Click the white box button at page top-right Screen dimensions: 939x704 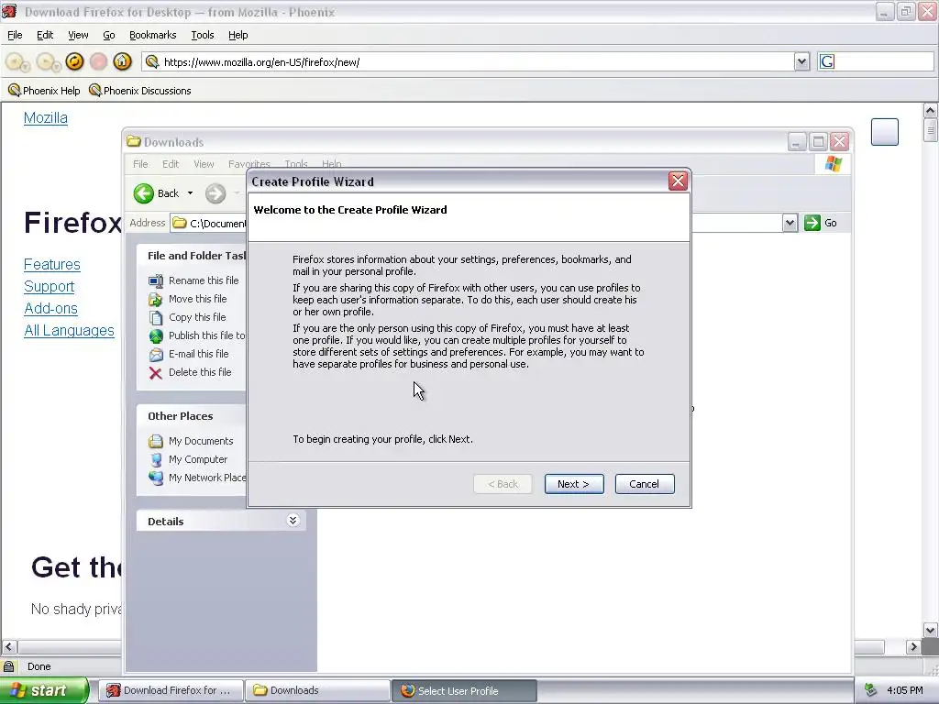pos(885,132)
